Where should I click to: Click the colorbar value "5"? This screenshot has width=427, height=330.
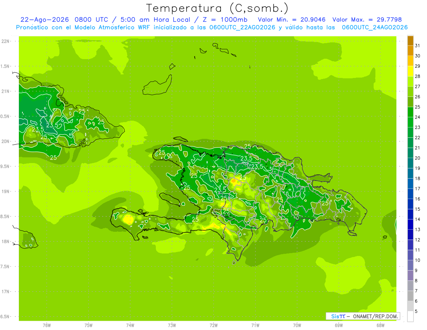(x=416, y=311)
